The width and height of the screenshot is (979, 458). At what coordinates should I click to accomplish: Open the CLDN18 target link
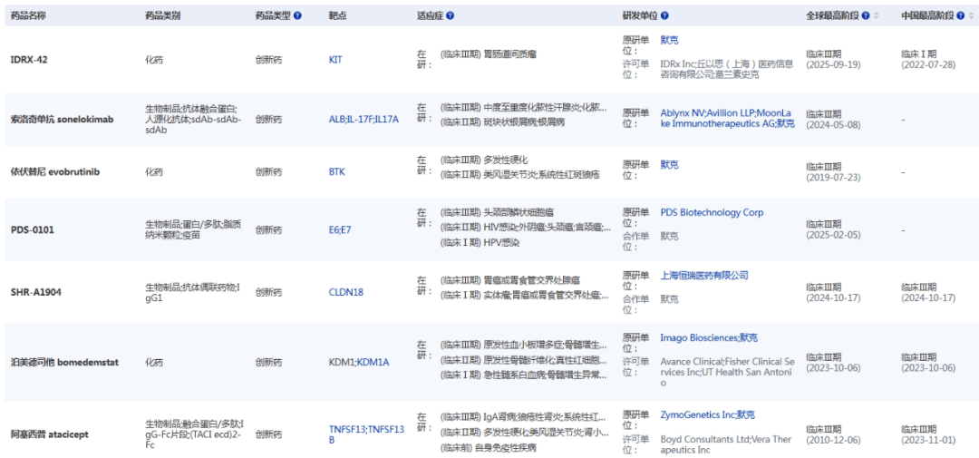pyautogui.click(x=345, y=292)
